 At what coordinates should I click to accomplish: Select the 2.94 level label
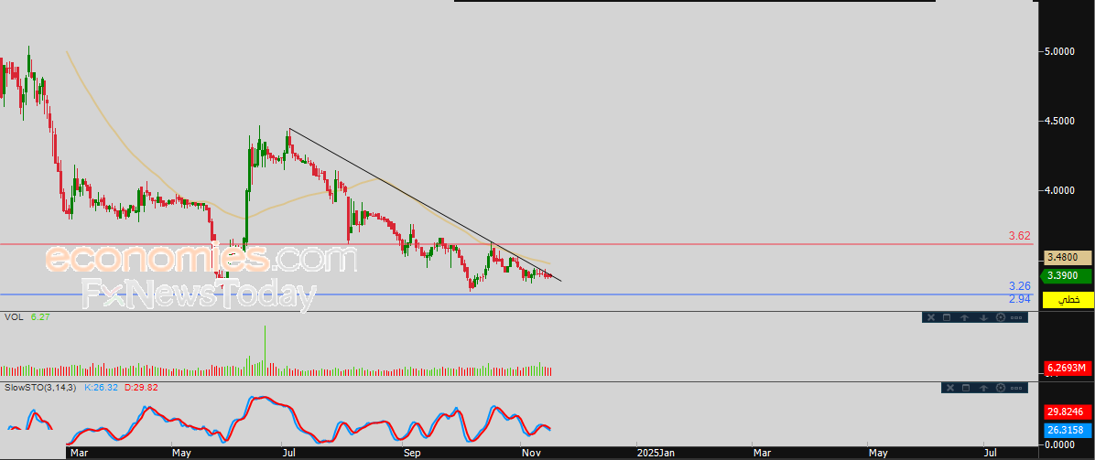pos(1020,299)
